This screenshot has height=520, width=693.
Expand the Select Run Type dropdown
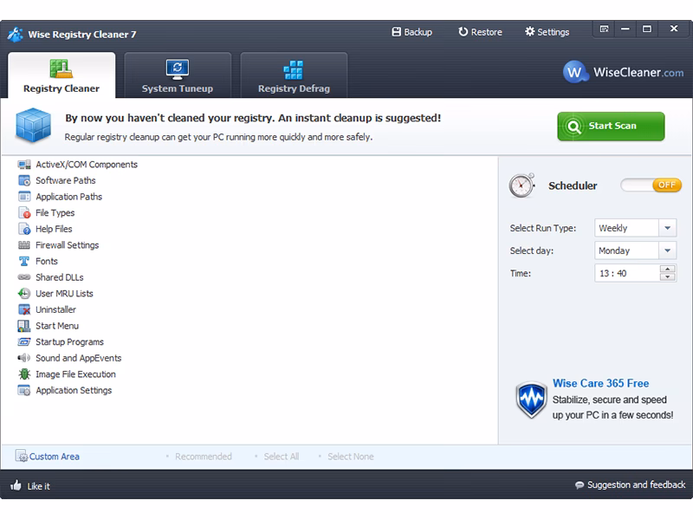click(x=667, y=229)
